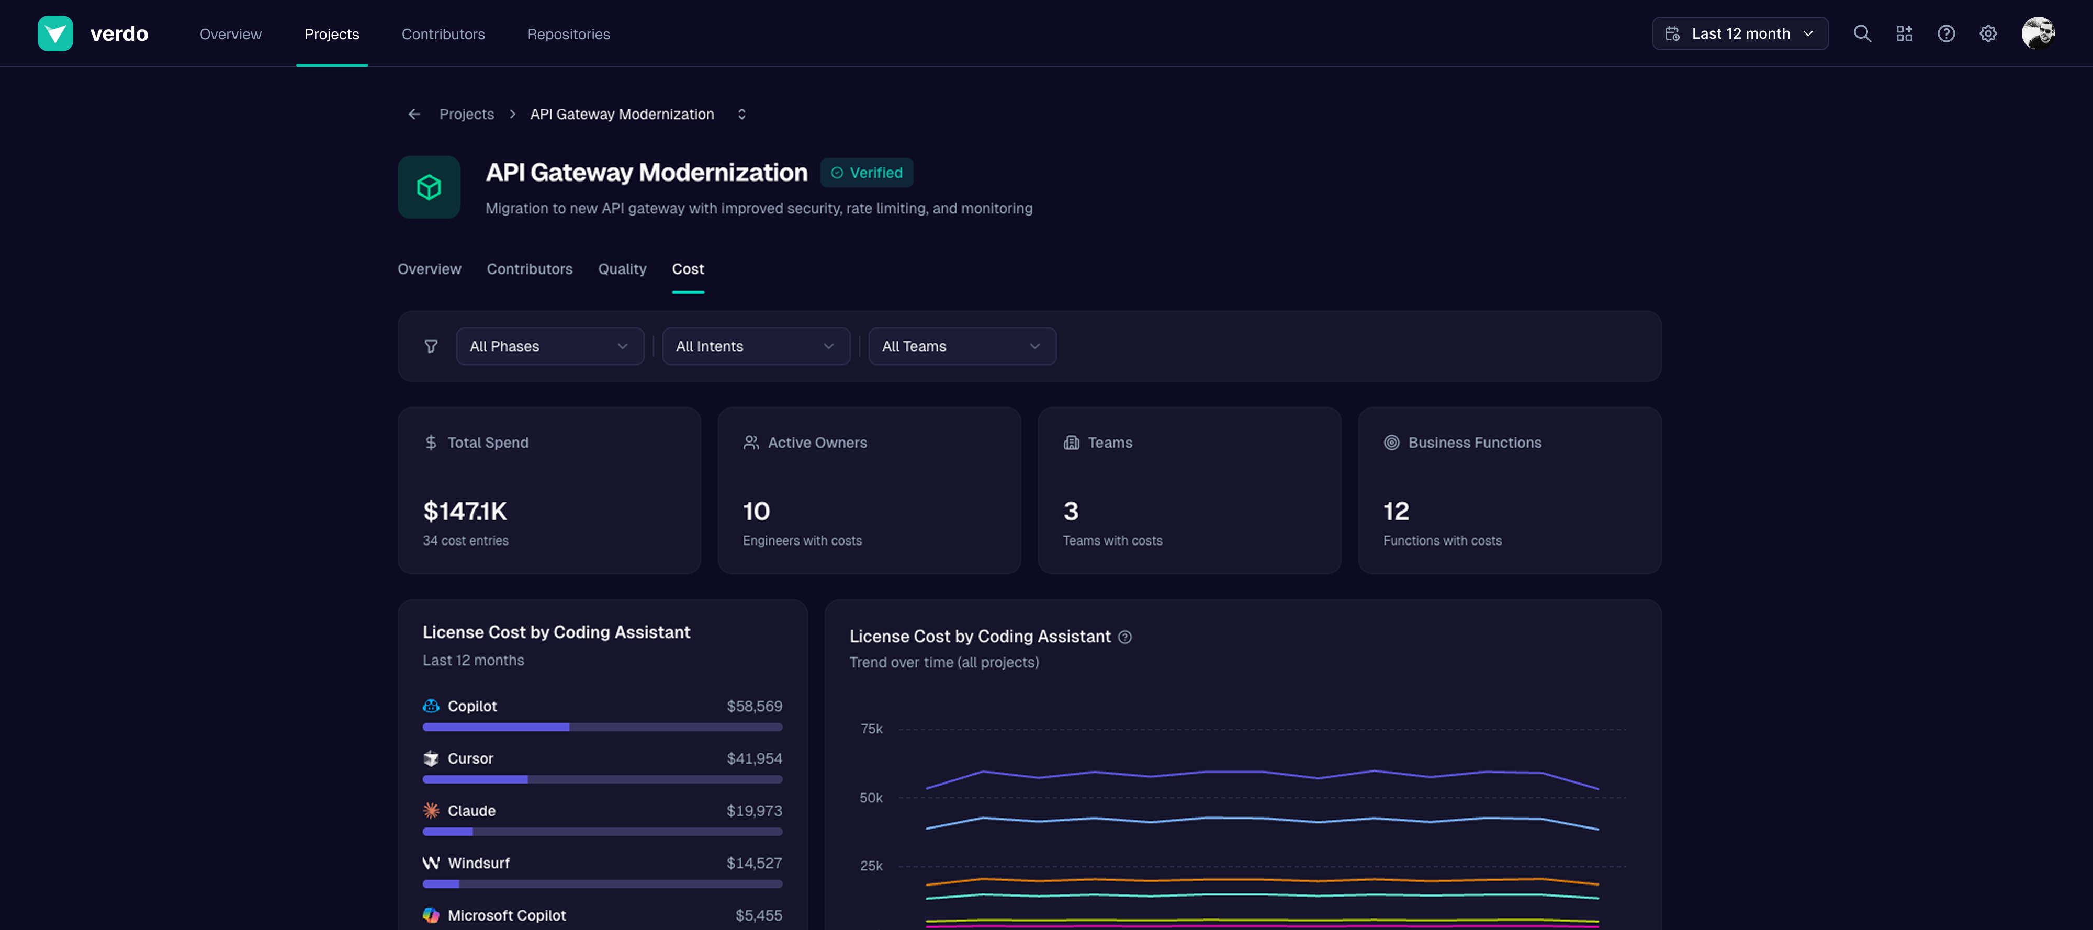2093x930 pixels.
Task: Expand the All Intents dropdown
Action: (x=756, y=347)
